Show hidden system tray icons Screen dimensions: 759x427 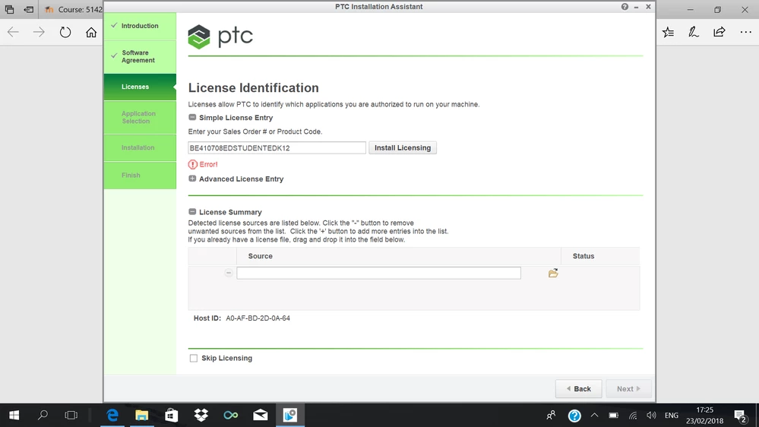tap(594, 415)
